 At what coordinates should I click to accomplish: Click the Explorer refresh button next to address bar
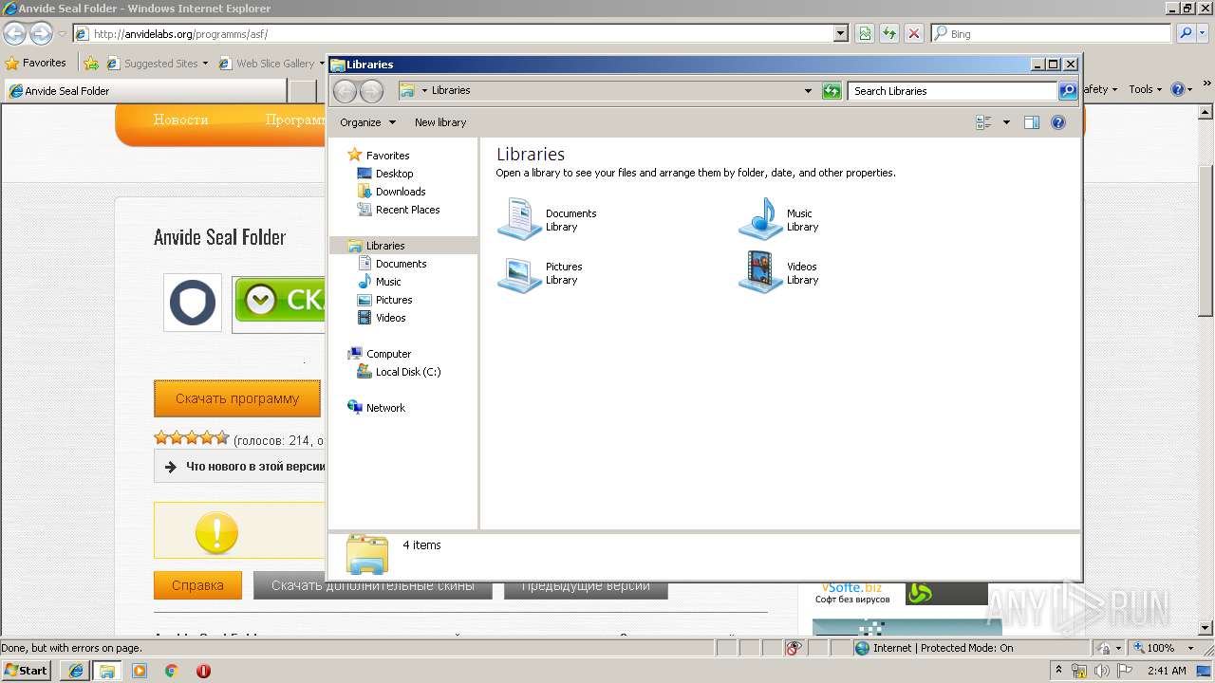pyautogui.click(x=832, y=91)
